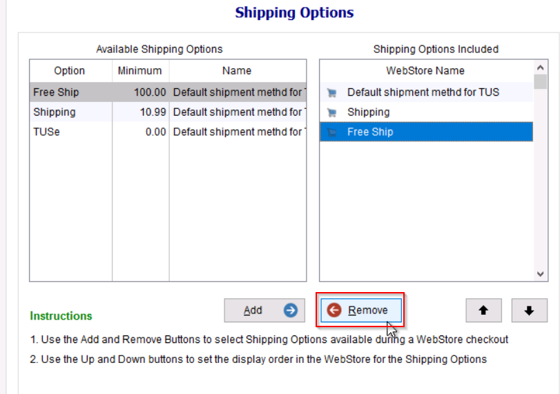Click the WebStore Name column header
The height and width of the screenshot is (394, 560).
425,71
